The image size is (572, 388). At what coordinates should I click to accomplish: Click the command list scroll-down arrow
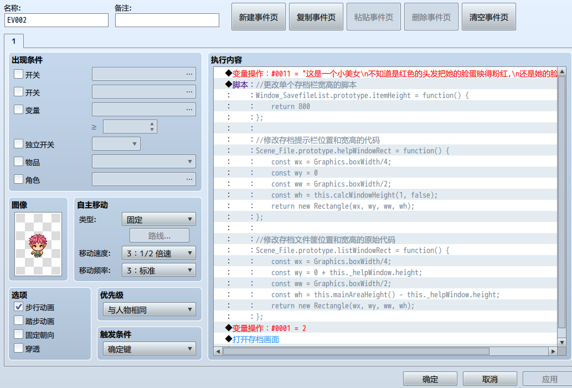[562, 343]
